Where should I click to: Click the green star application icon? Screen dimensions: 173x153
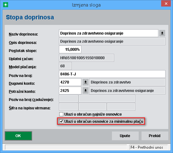6,5
